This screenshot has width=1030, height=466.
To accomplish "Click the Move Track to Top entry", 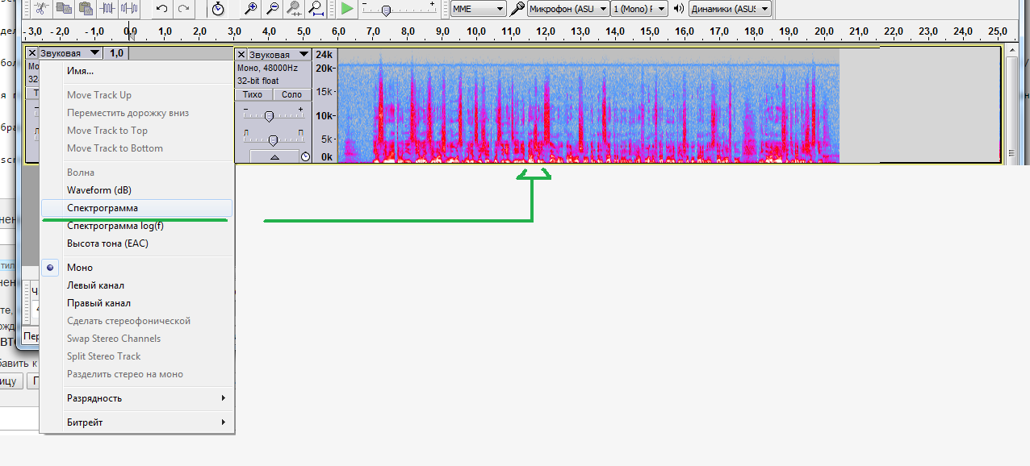I will point(137,131).
